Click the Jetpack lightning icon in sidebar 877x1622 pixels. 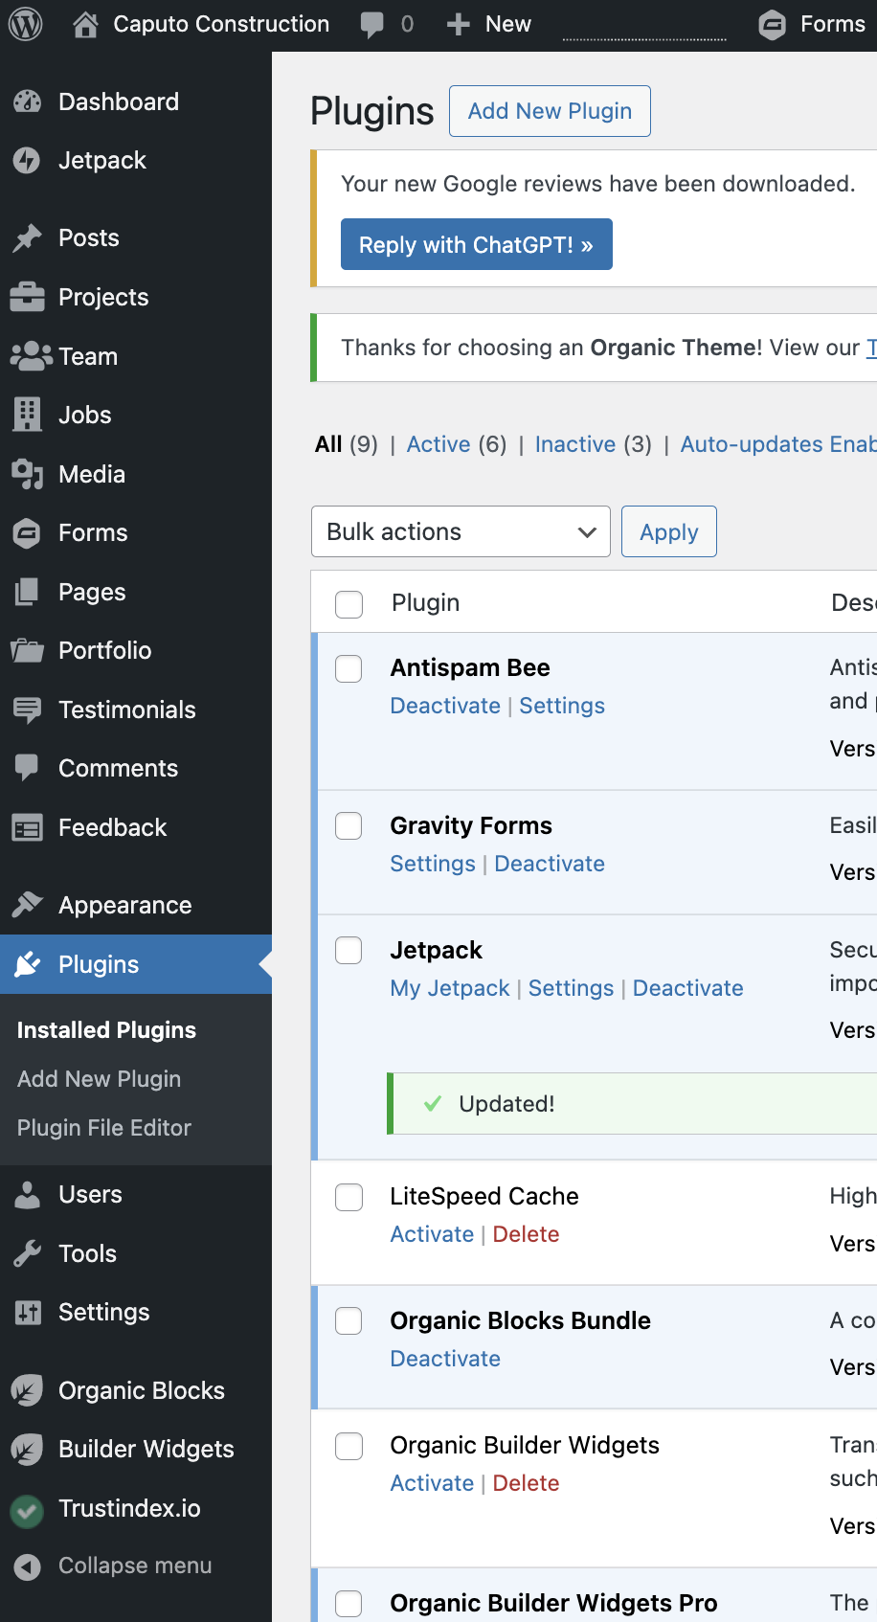(x=28, y=160)
